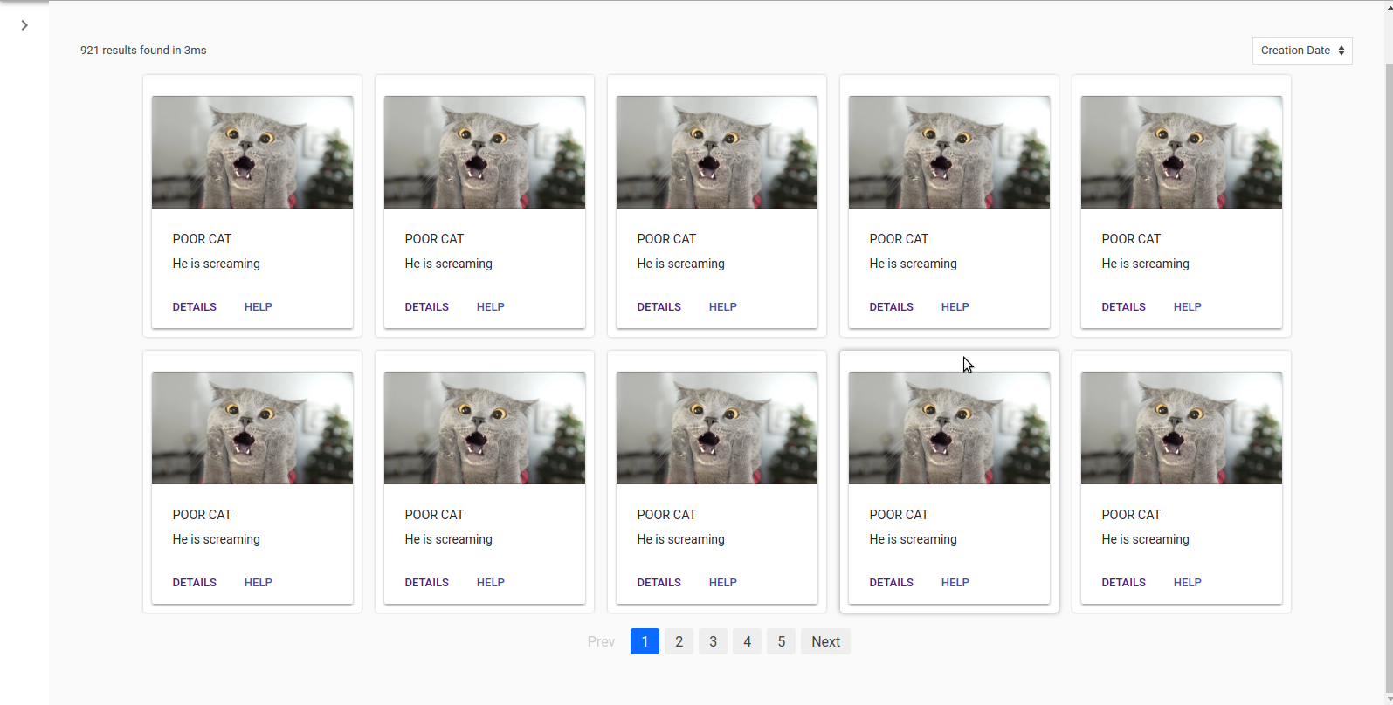This screenshot has height=705, width=1393.
Task: Click HELP on the first card, bottom row
Action: [259, 582]
